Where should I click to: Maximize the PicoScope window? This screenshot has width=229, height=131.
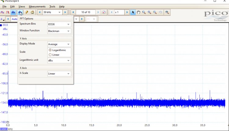tap(215, 1)
